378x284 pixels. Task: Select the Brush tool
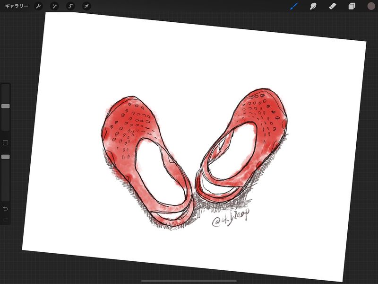click(294, 6)
